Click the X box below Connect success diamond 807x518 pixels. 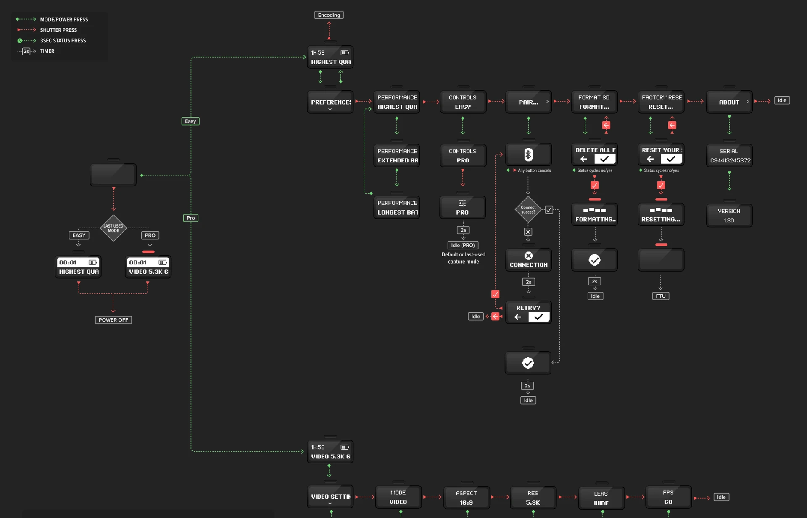tap(528, 232)
